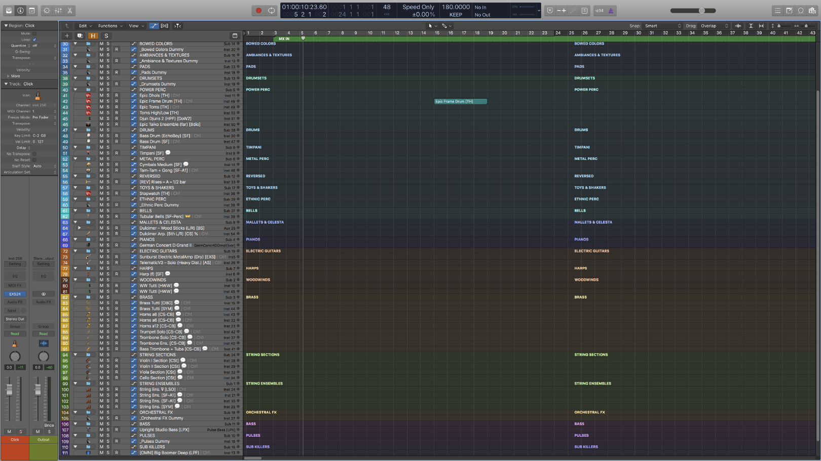Open the List Editors panel
The image size is (821, 461).
pyautogui.click(x=778, y=10)
